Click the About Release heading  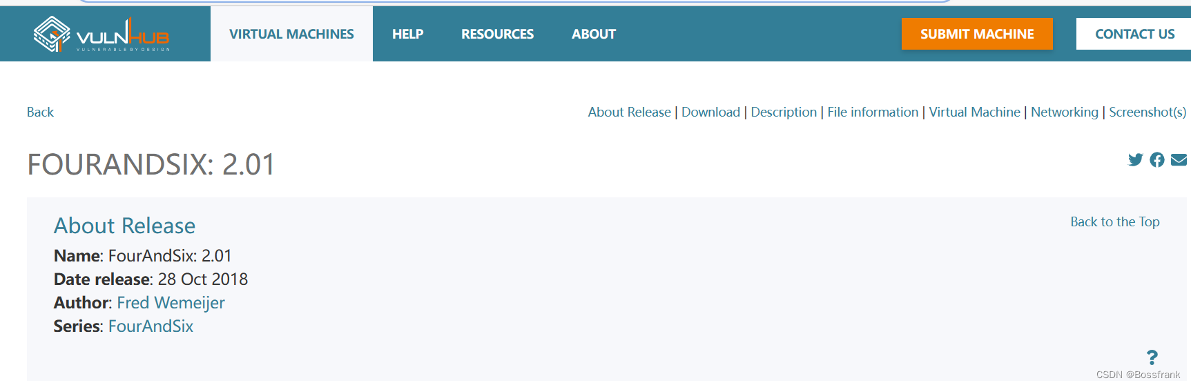coord(124,226)
